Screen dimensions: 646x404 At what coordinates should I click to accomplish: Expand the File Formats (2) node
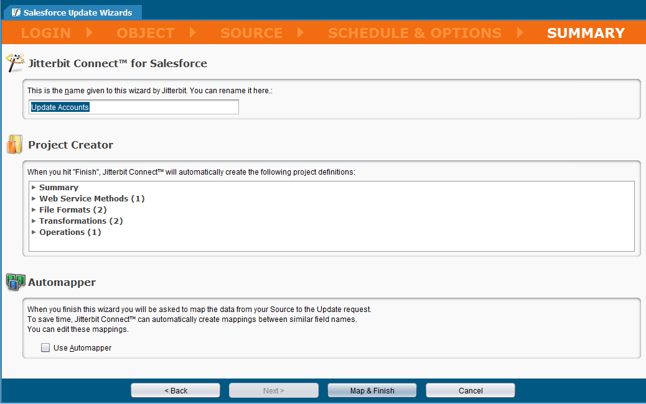pyautogui.click(x=34, y=210)
